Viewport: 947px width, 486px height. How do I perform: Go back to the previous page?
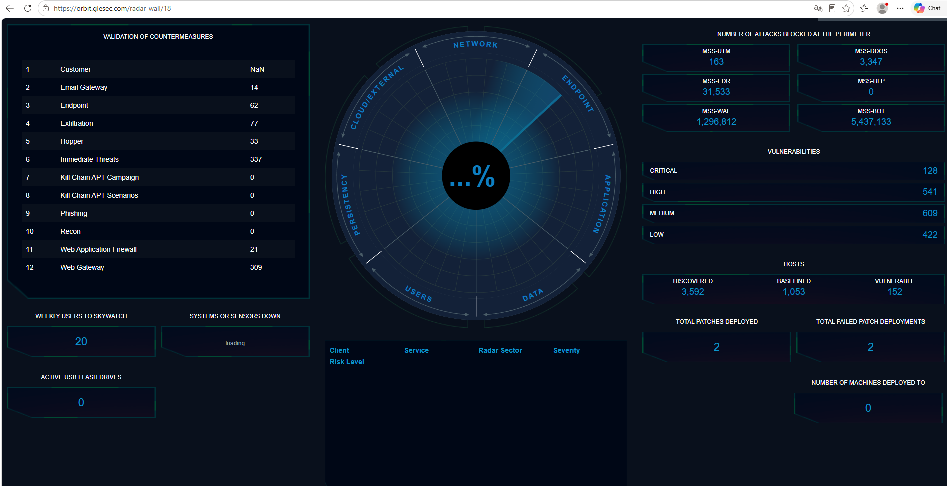(10, 8)
